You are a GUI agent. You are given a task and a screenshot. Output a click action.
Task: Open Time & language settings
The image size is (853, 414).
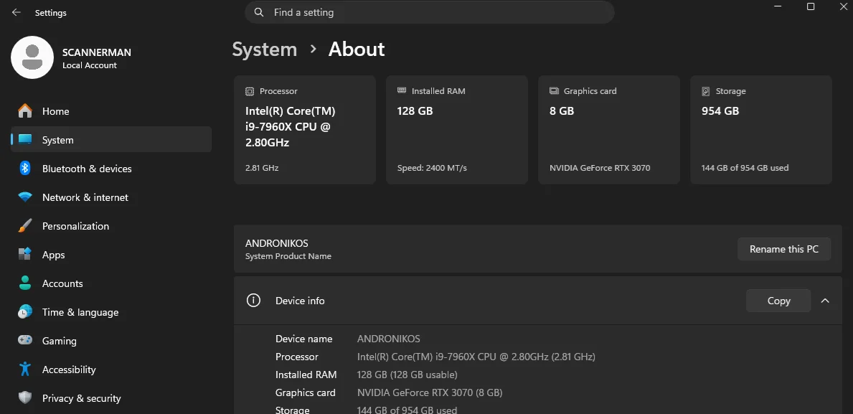111,312
